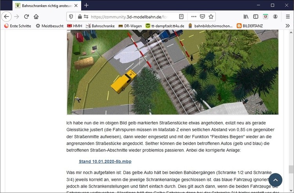Download Stand 10.01.2020-5b.mbp file link

click(x=105, y=162)
